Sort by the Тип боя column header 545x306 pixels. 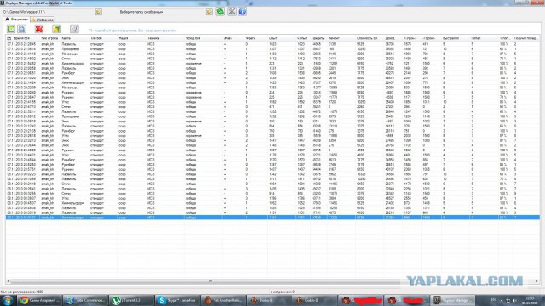click(96, 38)
